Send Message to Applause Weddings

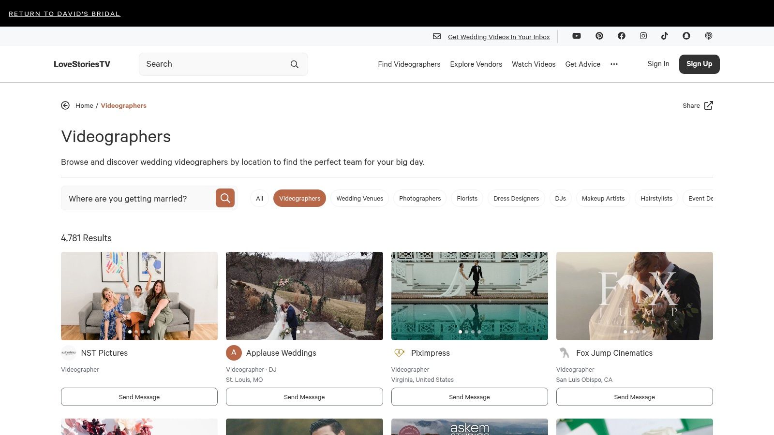304,397
